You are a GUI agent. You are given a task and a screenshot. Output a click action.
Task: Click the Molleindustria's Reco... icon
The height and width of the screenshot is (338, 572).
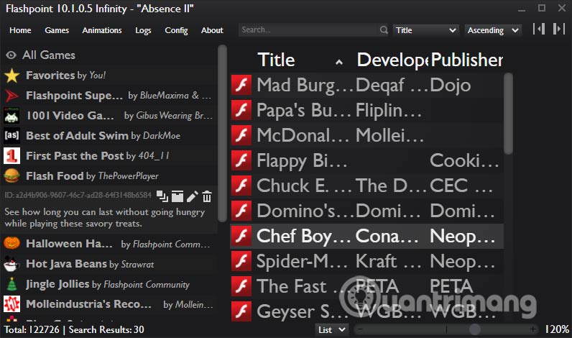pyautogui.click(x=11, y=304)
